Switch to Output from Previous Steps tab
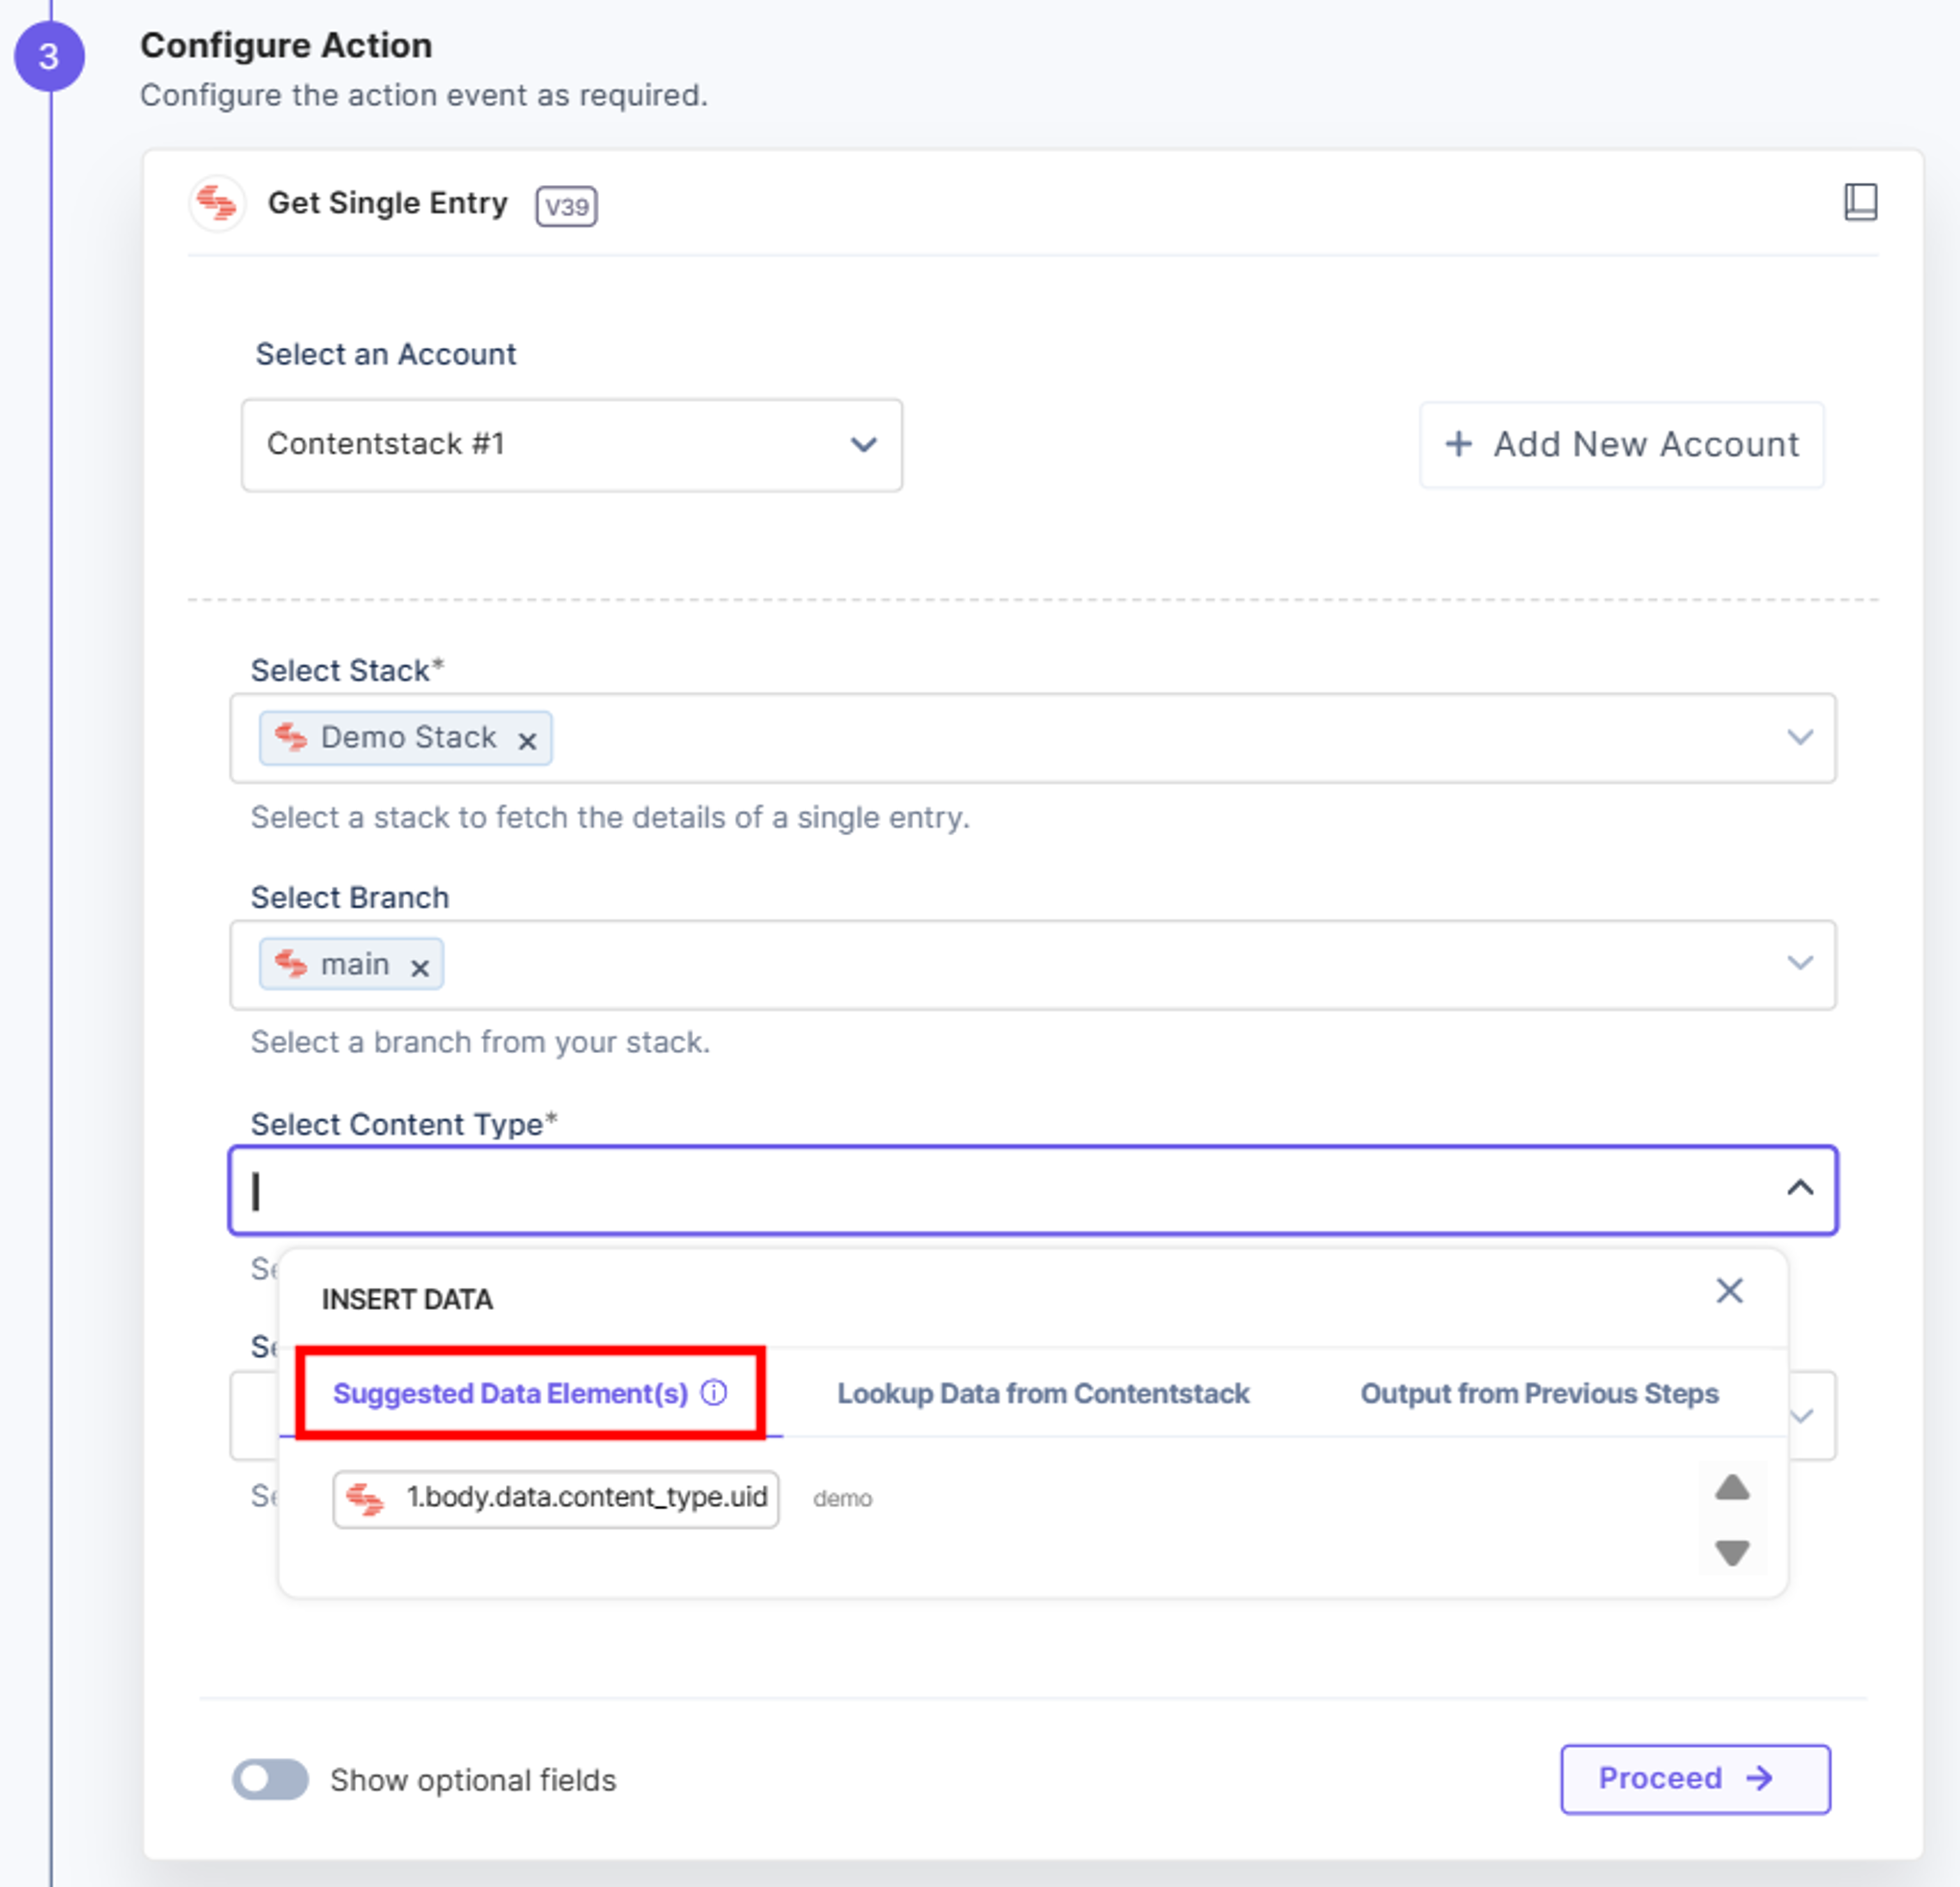The height and width of the screenshot is (1887, 1960). coord(1539,1393)
